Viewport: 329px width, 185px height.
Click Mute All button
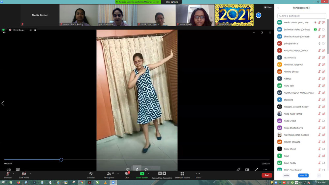(303, 175)
